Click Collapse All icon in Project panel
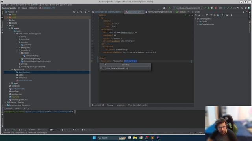This screenshot has height=141, width=252. (81, 12)
